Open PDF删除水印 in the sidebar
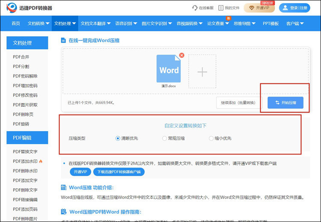The image size is (321, 222). click(x=25, y=171)
